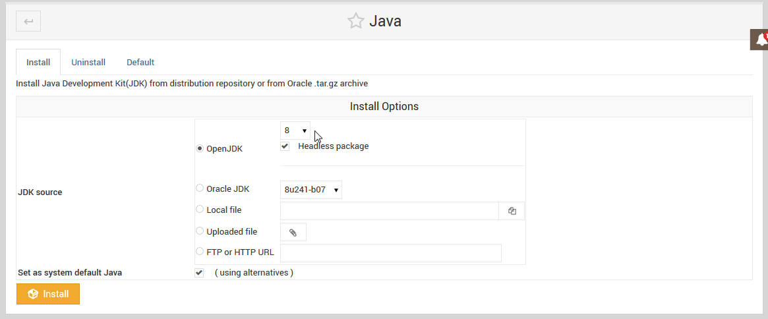768x319 pixels.
Task: Open the OpenJDK version dropdown
Action: pyautogui.click(x=295, y=131)
